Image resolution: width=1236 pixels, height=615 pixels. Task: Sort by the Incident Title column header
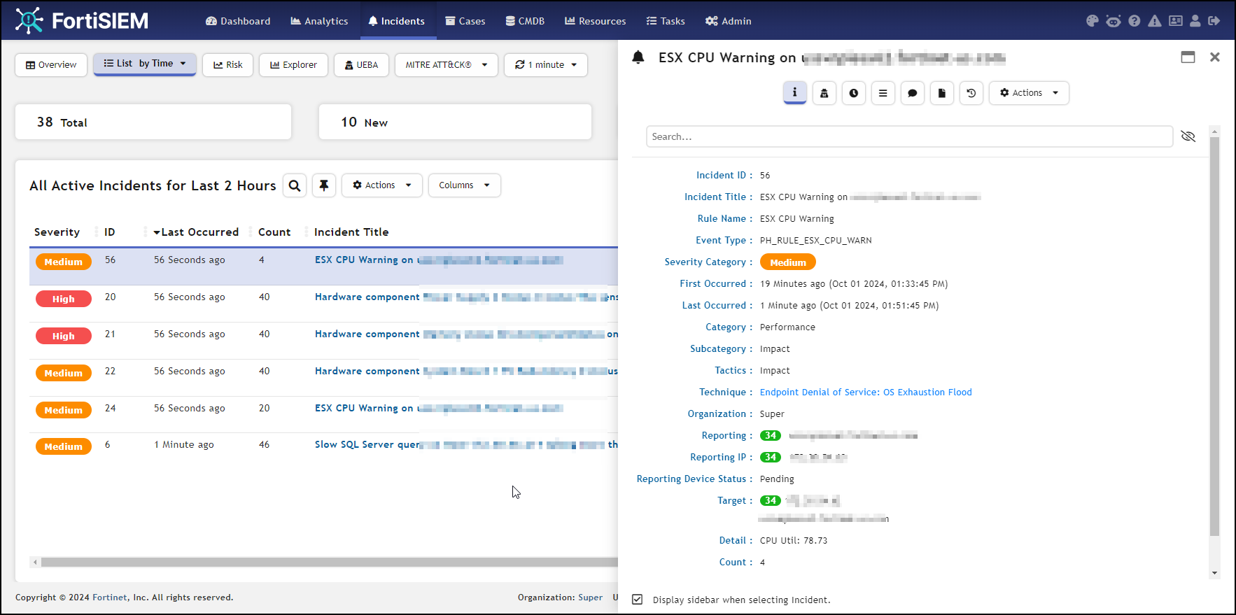pos(351,232)
